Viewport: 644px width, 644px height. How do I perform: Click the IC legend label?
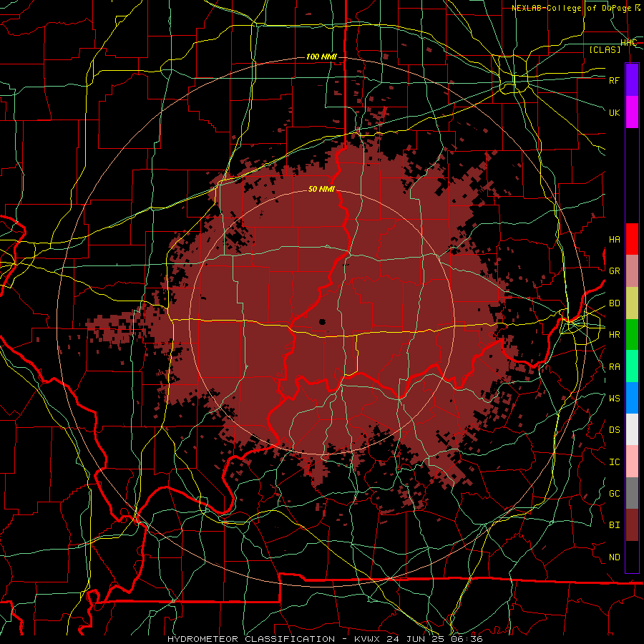(614, 462)
